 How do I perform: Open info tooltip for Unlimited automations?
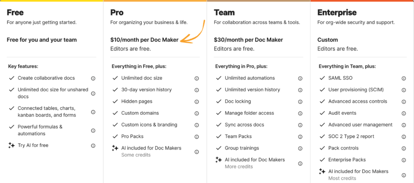point(300,78)
